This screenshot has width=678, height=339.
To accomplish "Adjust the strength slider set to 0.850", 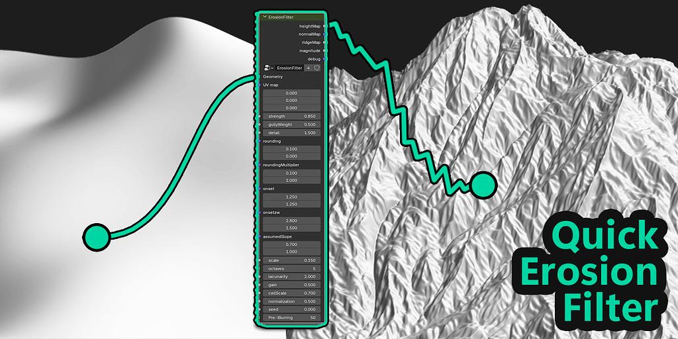I will pos(292,117).
